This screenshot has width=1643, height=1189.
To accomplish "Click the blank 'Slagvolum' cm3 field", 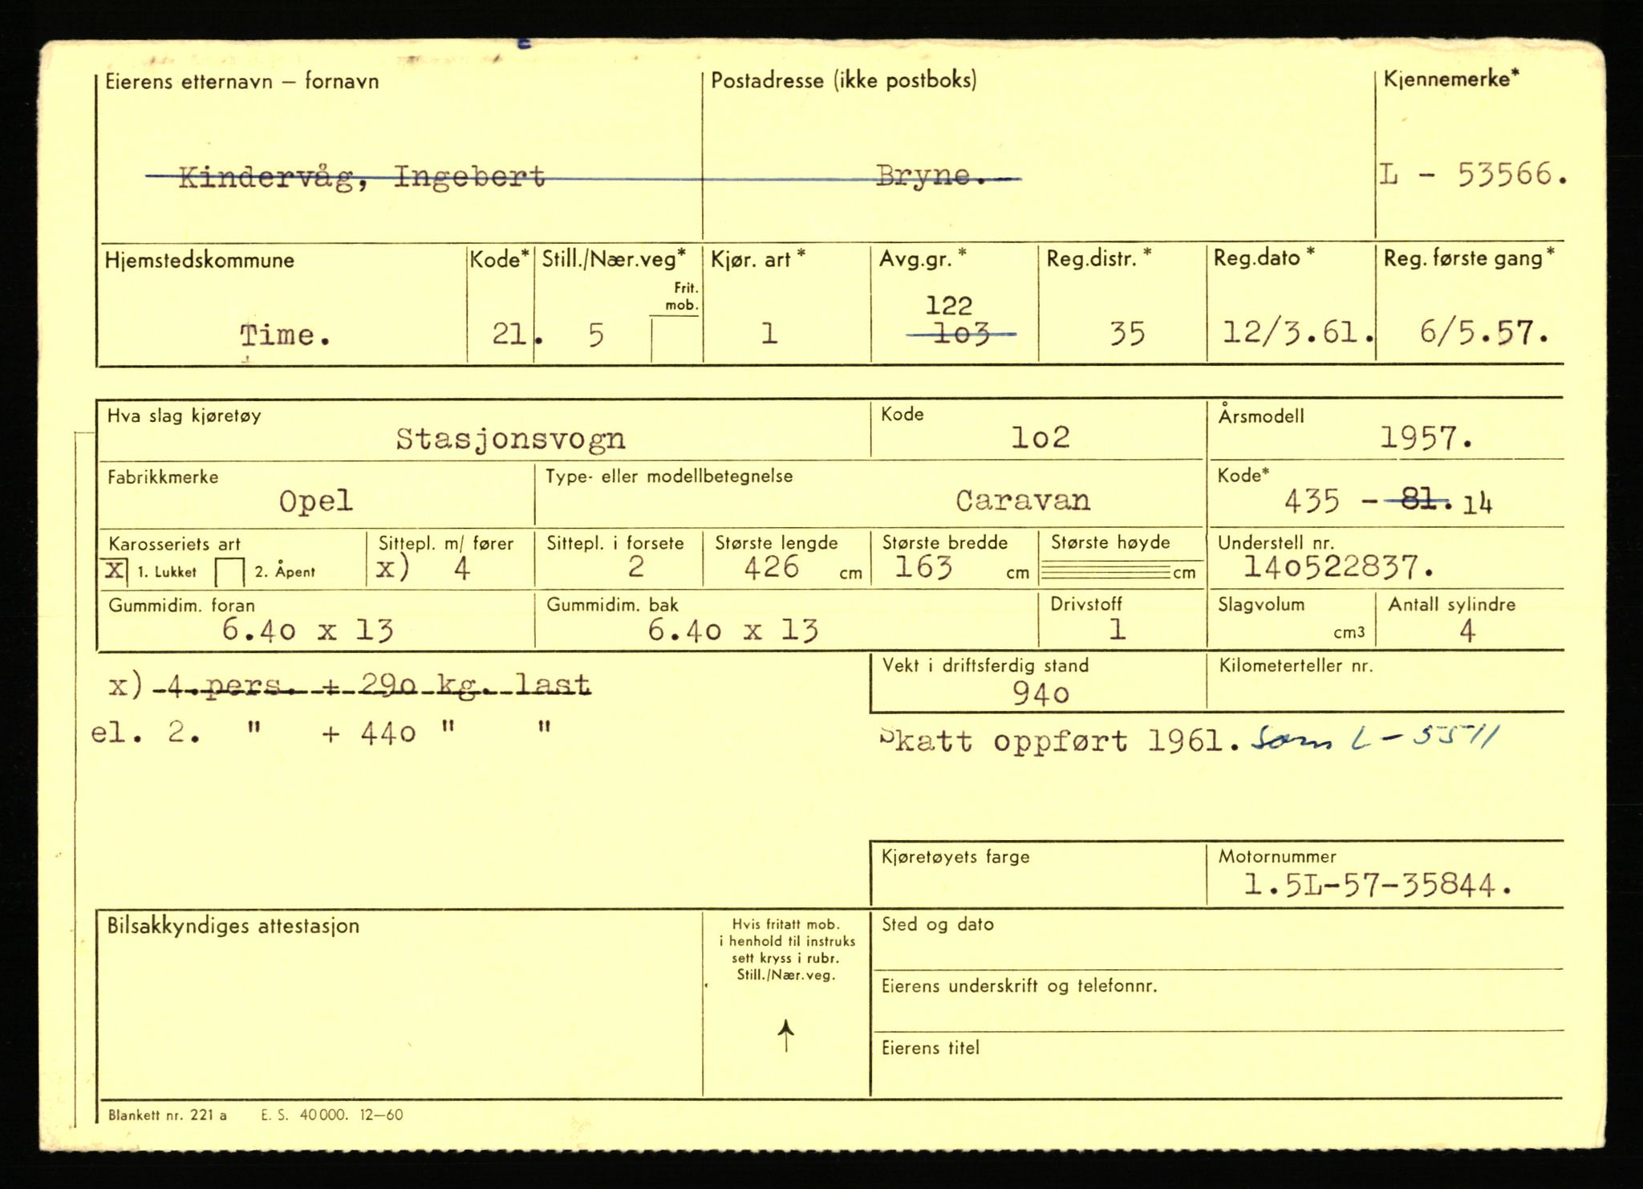I will coord(1291,619).
